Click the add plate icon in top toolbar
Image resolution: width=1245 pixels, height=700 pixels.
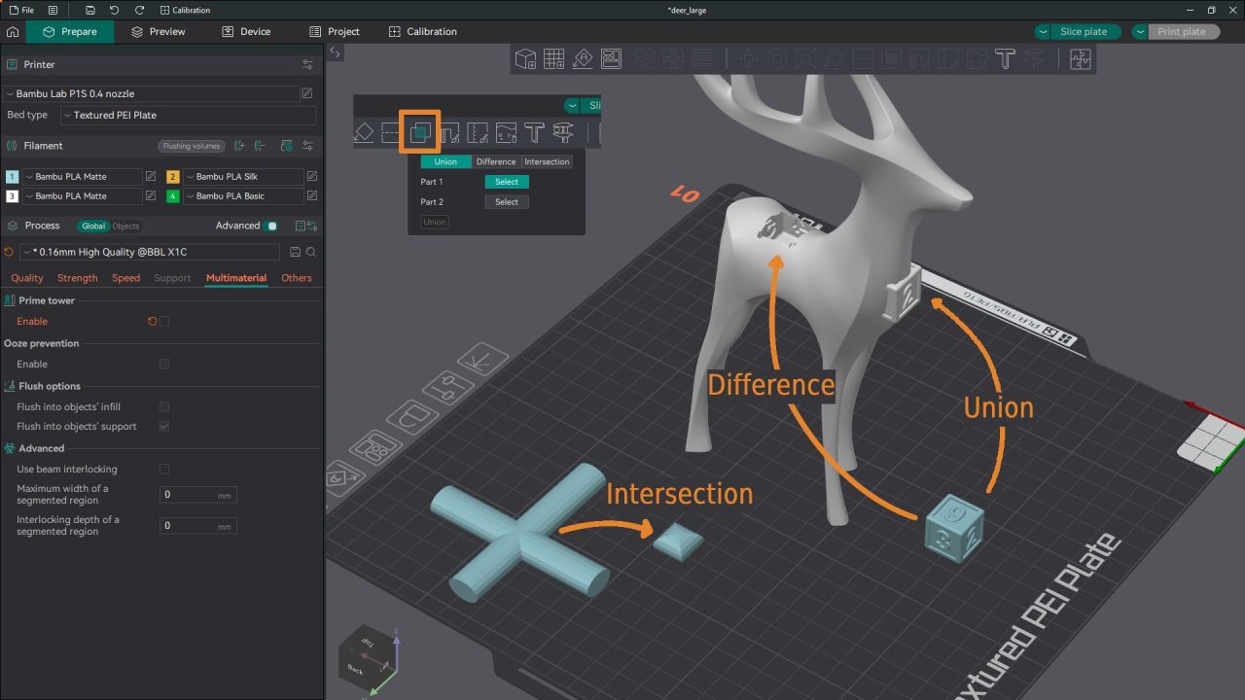tap(554, 58)
